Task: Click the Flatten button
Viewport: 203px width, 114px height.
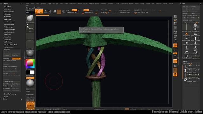Action: (7, 86)
